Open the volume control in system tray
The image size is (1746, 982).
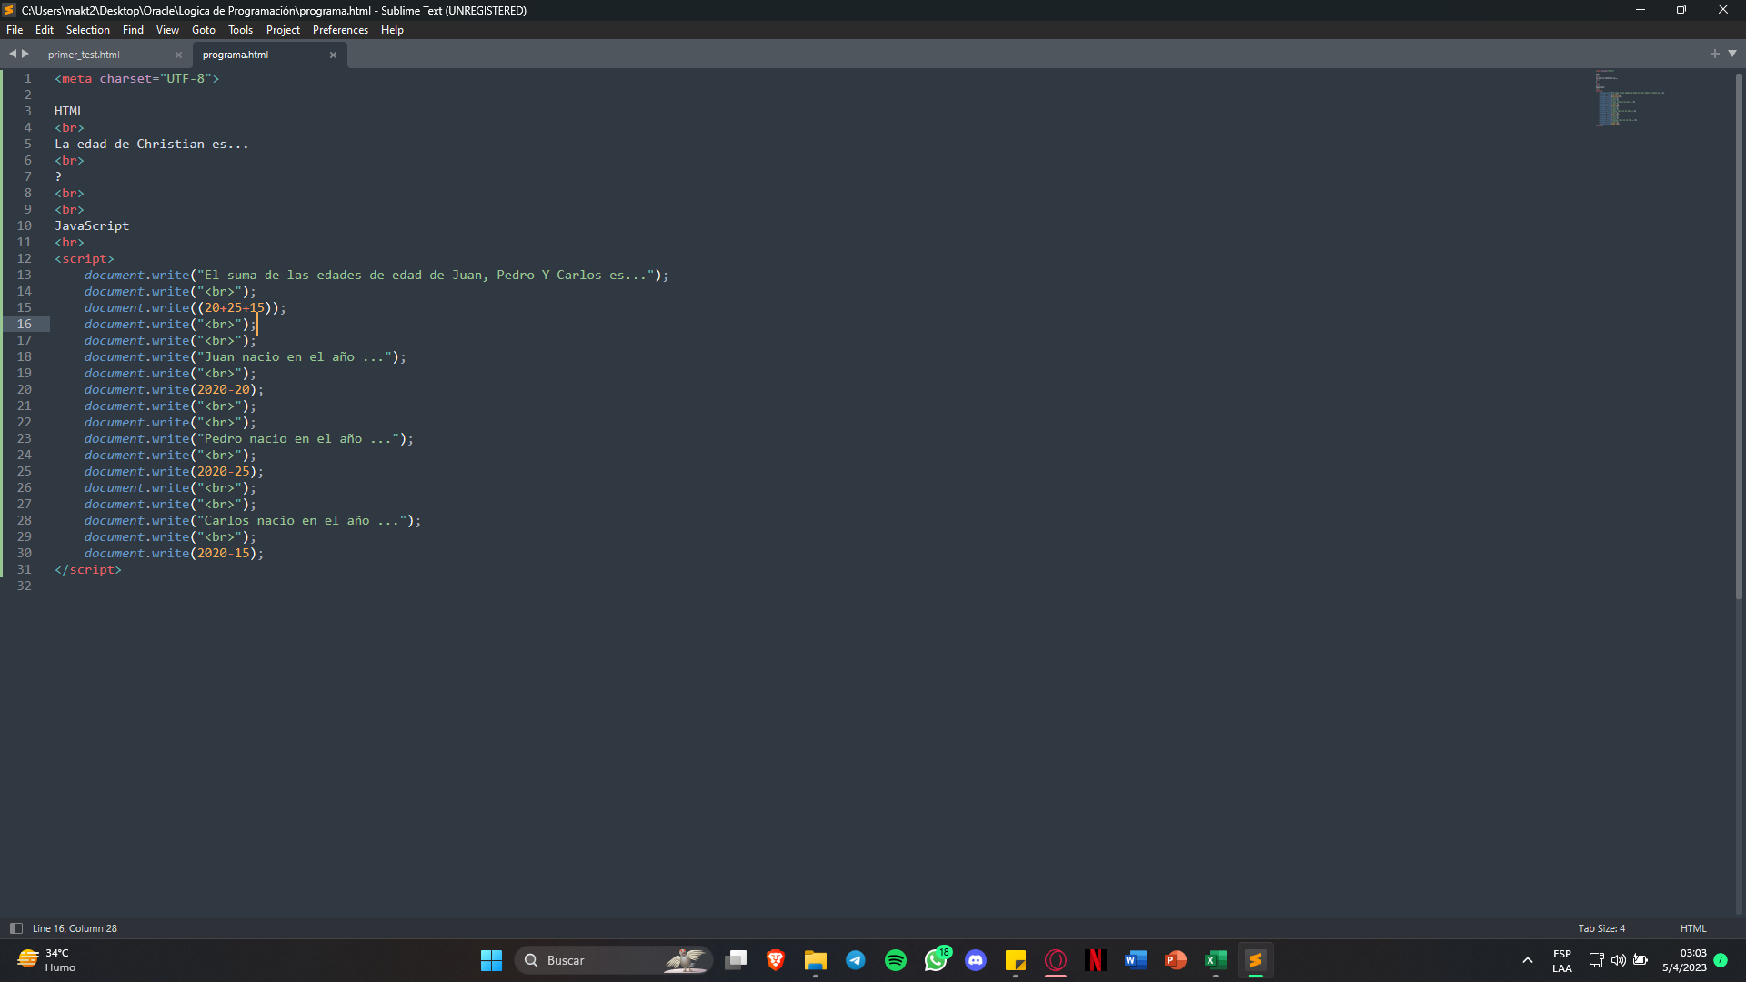pyautogui.click(x=1619, y=960)
